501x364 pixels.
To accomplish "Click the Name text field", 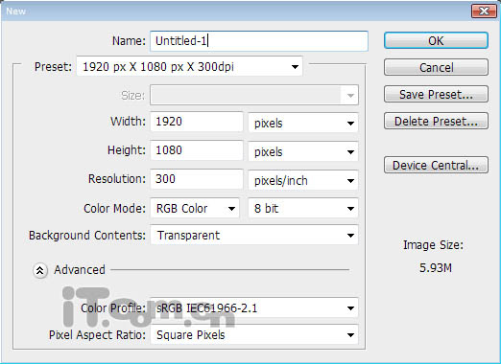I will (x=259, y=41).
